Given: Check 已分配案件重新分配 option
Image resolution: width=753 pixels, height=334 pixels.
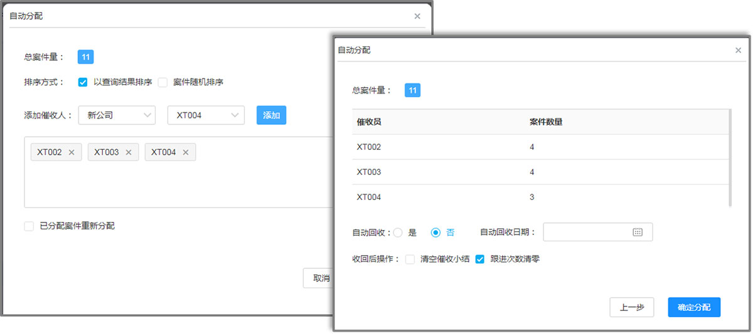Looking at the screenshot, I should [x=29, y=226].
